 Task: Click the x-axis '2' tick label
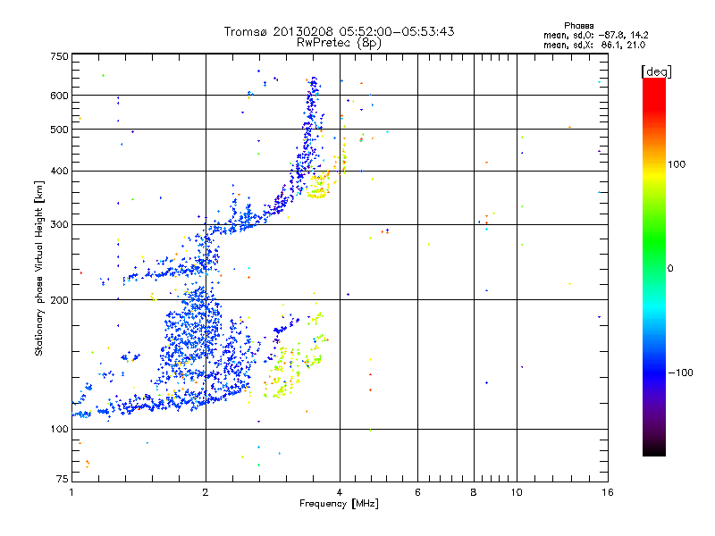coord(206,492)
